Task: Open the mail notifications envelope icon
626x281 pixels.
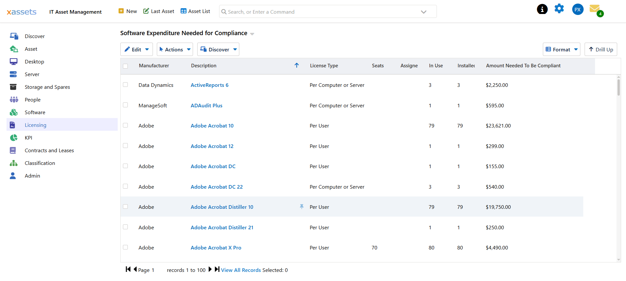Action: 595,8
